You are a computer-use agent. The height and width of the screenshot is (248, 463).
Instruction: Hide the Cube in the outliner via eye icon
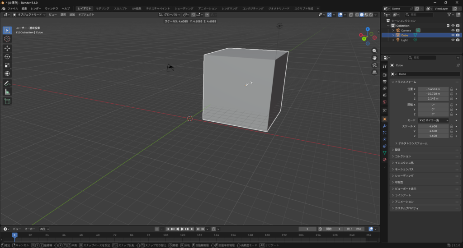click(x=453, y=35)
